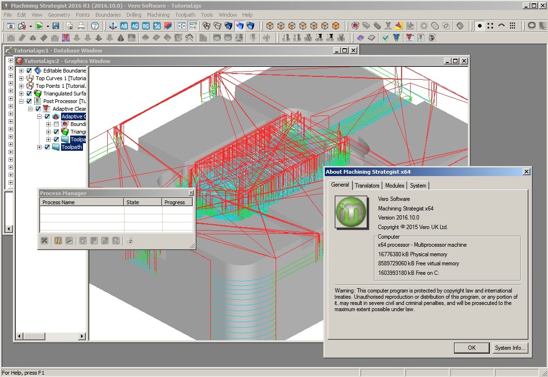Viewport: 548px width, 377px height.
Task: Click the solid orange cube view icon
Action: tap(335, 26)
